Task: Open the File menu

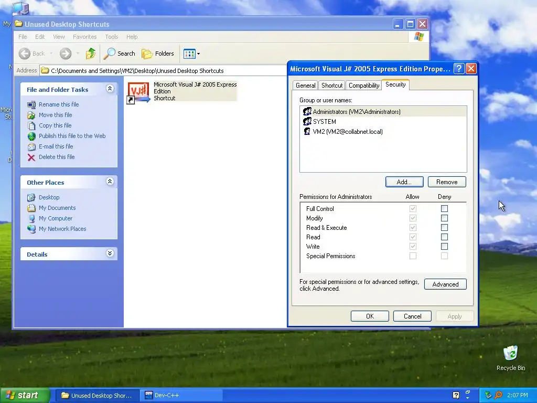Action: click(23, 37)
